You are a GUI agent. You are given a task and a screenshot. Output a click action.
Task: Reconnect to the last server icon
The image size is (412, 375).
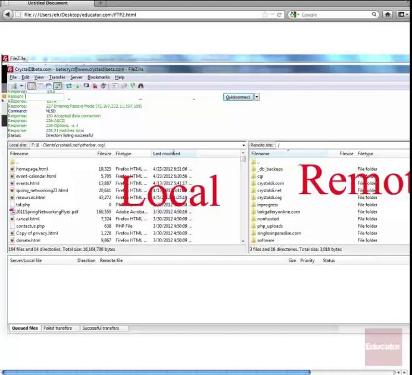[x=104, y=86]
